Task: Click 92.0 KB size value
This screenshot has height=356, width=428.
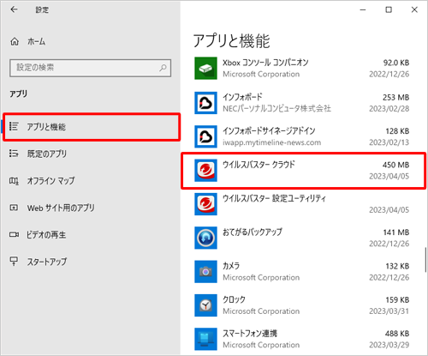Action: coord(396,63)
